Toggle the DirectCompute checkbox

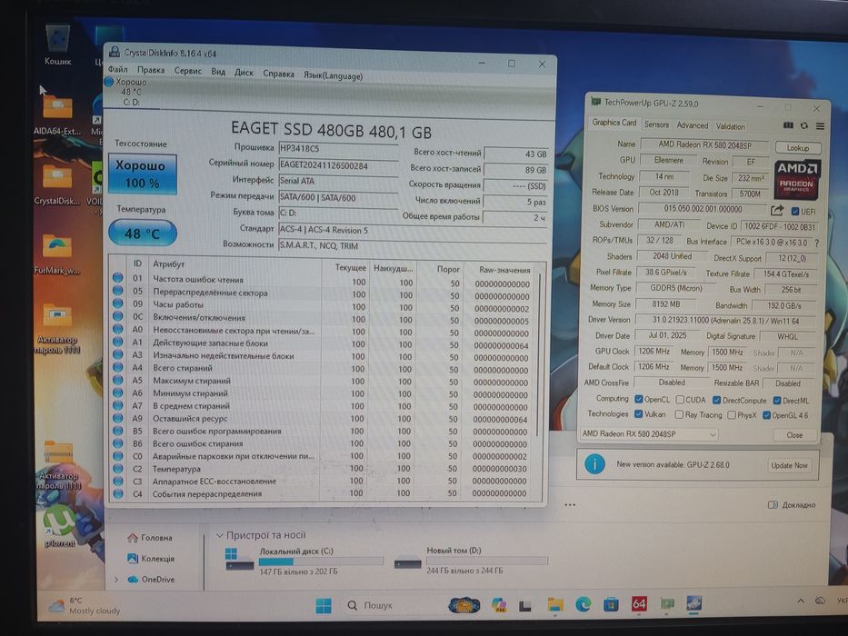coord(716,400)
